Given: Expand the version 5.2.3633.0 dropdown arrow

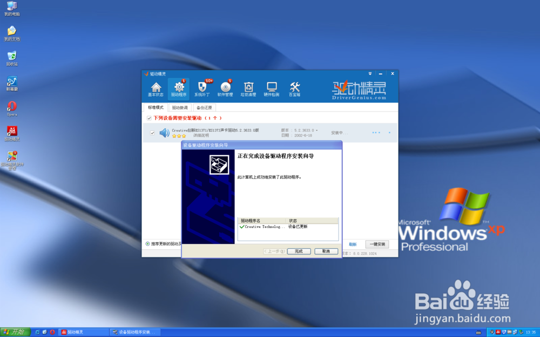Looking at the screenshot, I should click(x=317, y=130).
